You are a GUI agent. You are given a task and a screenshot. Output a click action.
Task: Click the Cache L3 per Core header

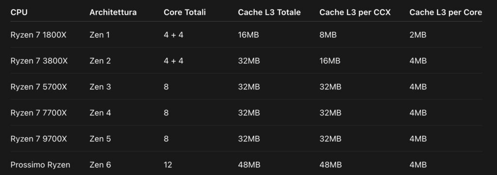coord(446,12)
